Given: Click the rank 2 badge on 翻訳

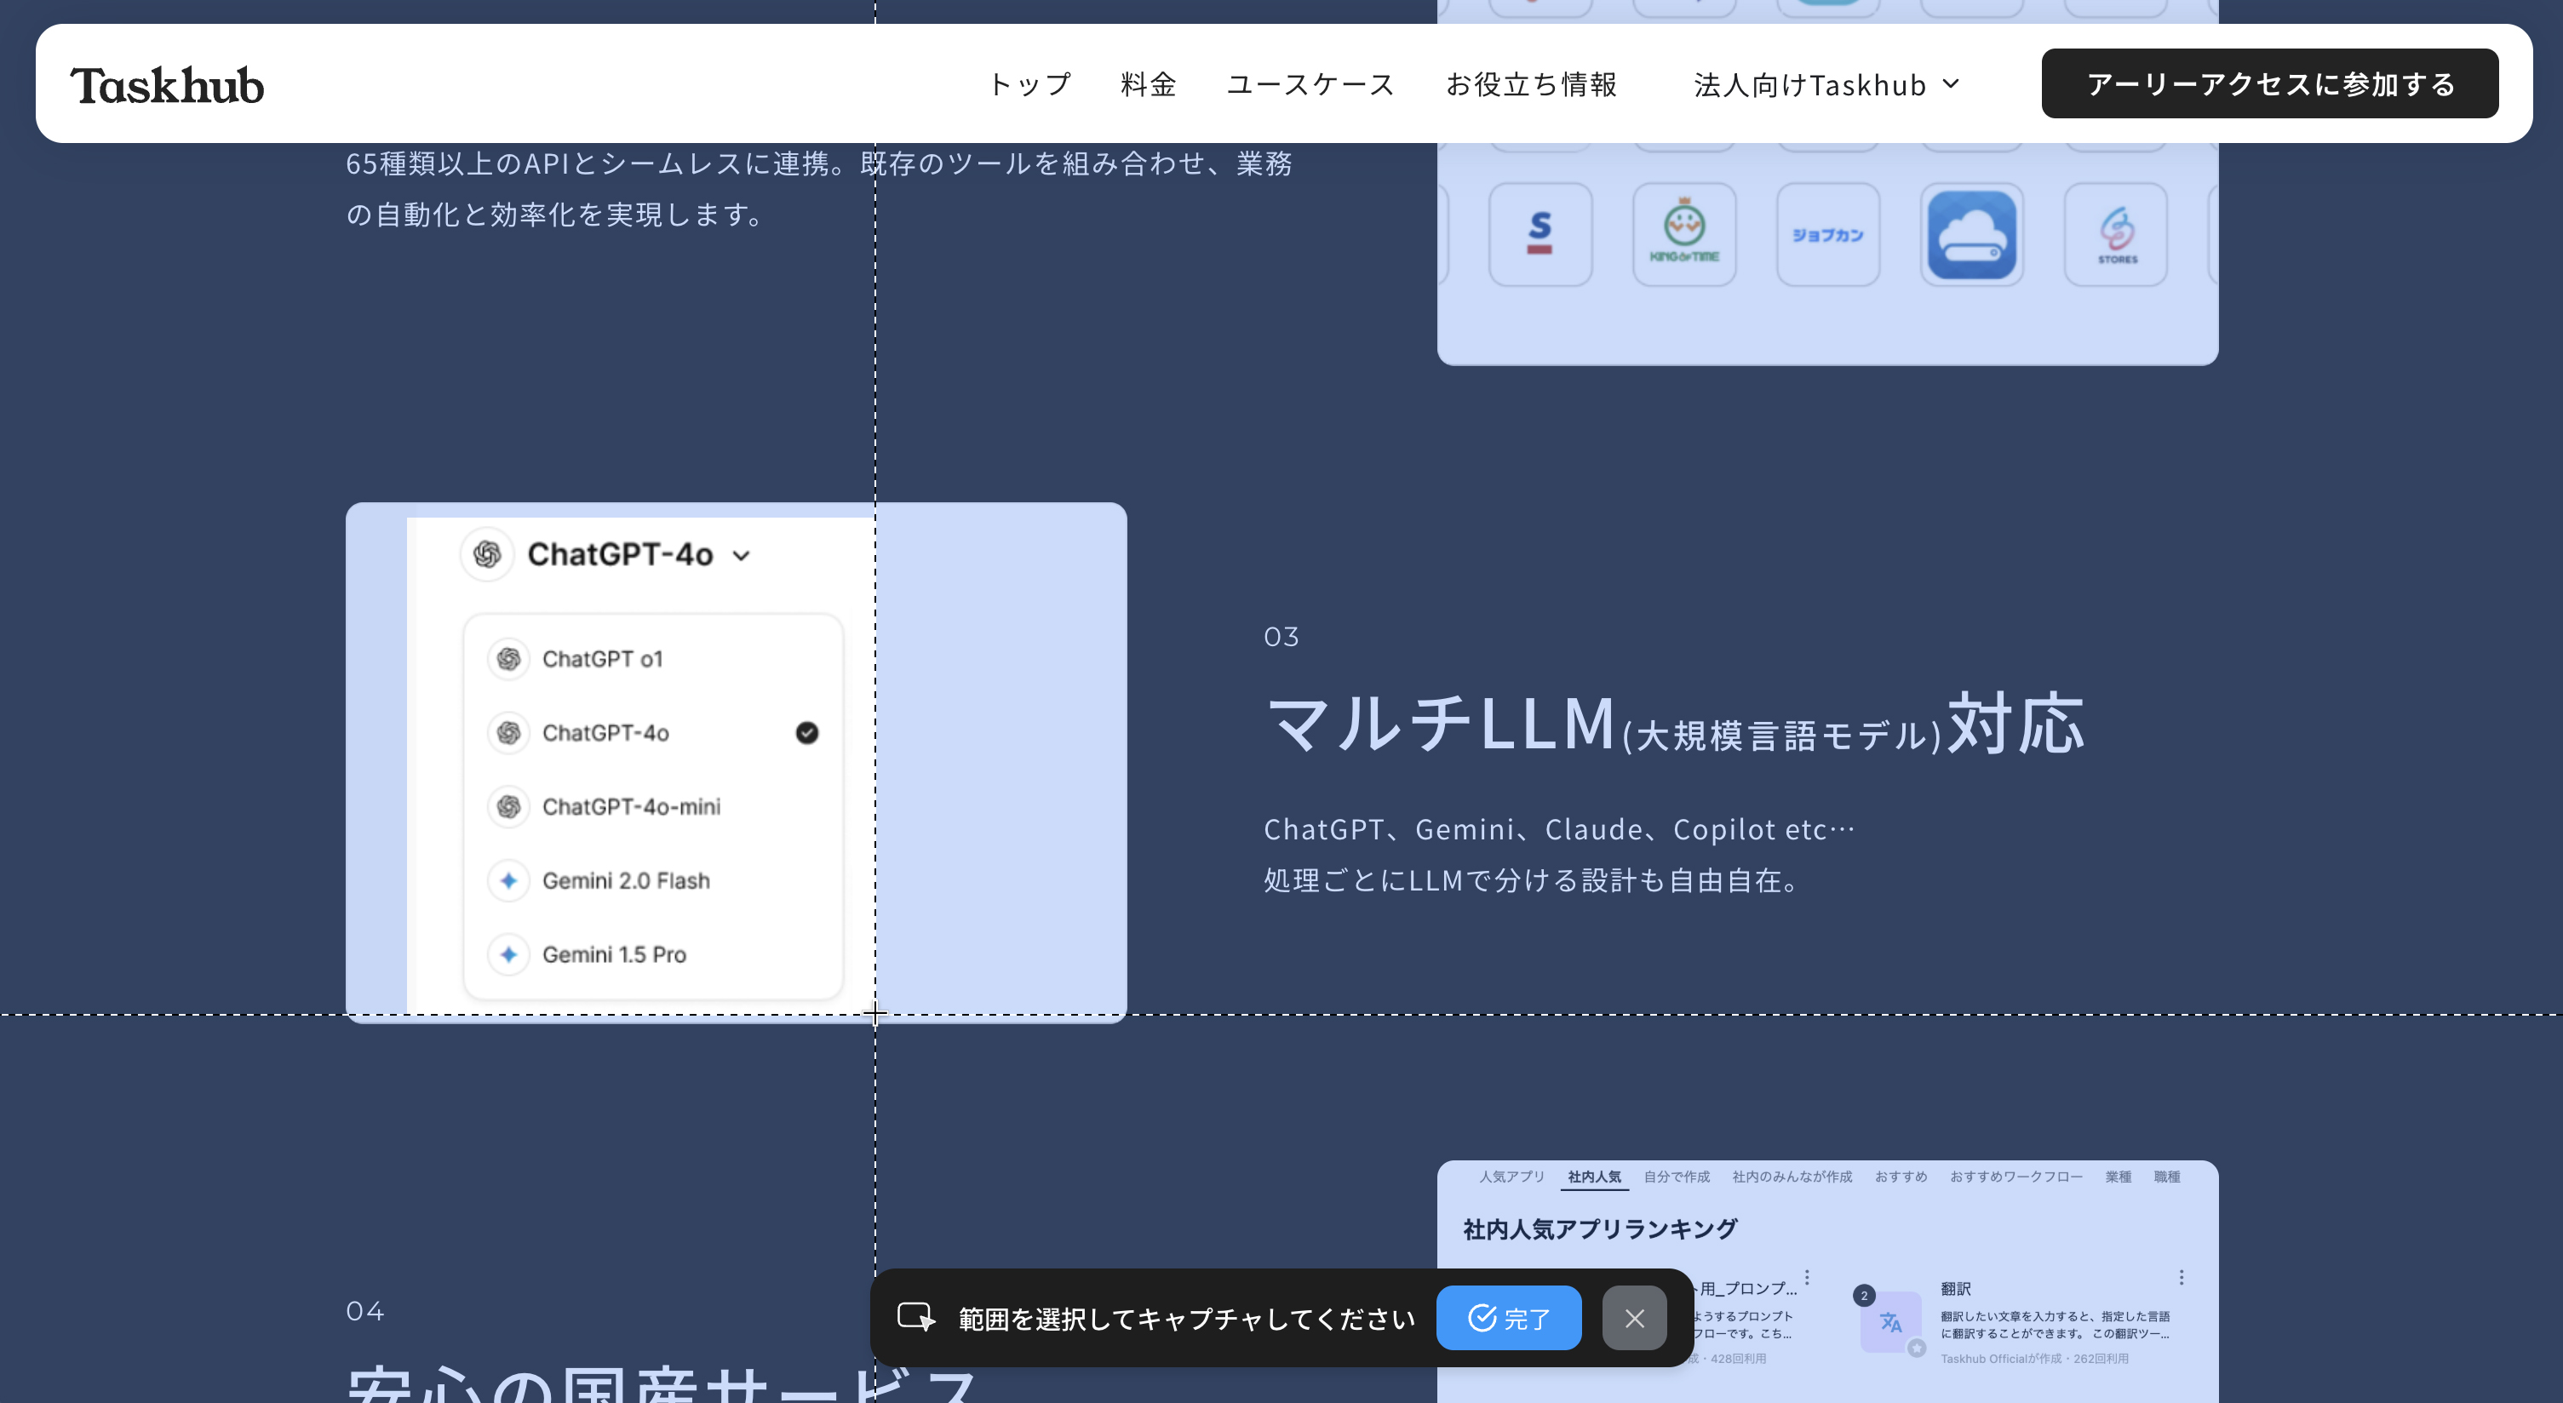Looking at the screenshot, I should (1864, 1296).
